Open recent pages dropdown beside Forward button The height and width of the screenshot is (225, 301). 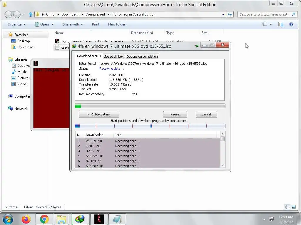point(23,14)
